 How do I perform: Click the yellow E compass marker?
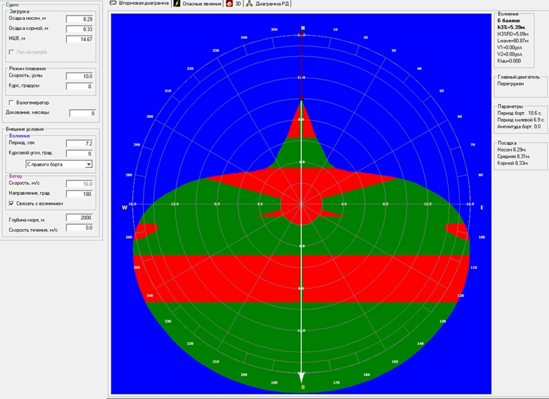[x=481, y=207]
